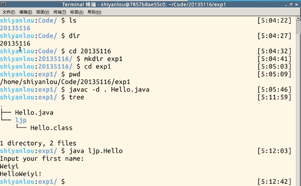Image resolution: width=301 pixels, height=186 pixels.
Task: Open the 编辑(E) menu
Action: [26, 12]
